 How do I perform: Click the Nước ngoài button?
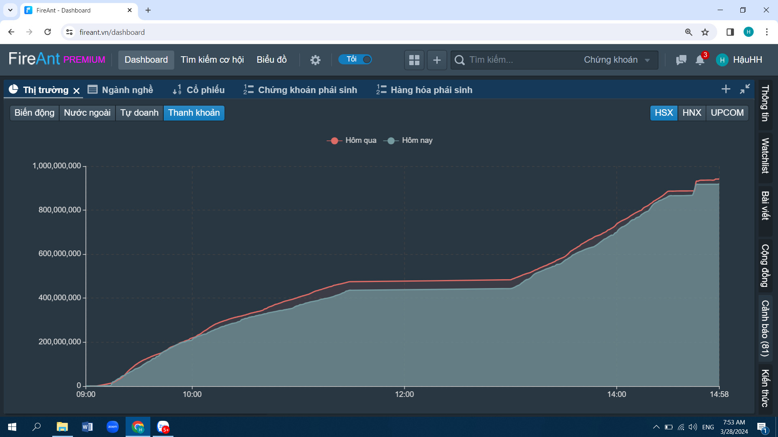(x=87, y=113)
